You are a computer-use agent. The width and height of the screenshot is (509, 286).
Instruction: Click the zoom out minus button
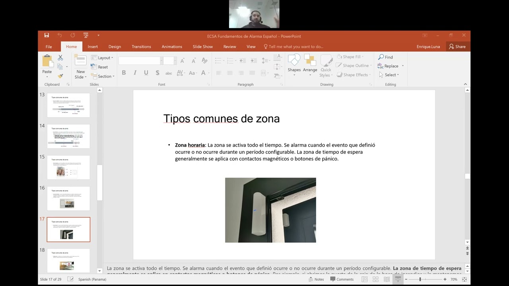[x=406, y=279]
